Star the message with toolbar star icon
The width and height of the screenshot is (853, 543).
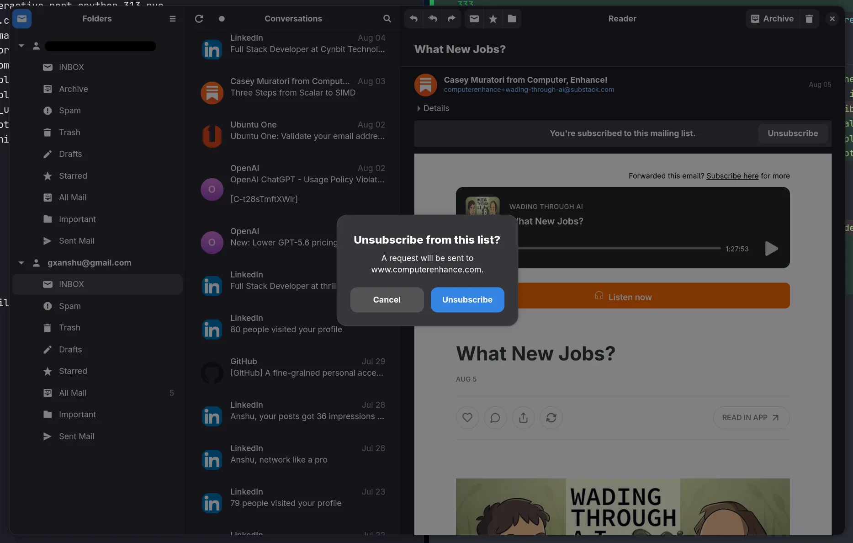pyautogui.click(x=493, y=19)
